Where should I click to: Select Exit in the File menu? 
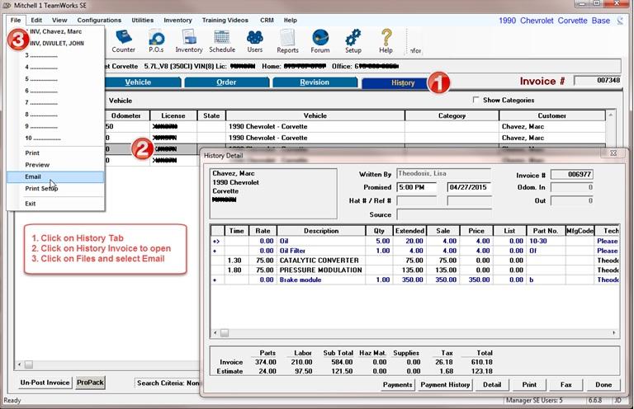click(55, 204)
